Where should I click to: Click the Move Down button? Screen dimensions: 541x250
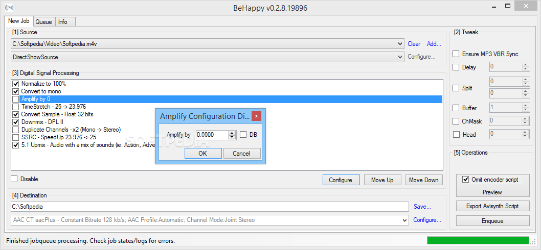[424, 180]
